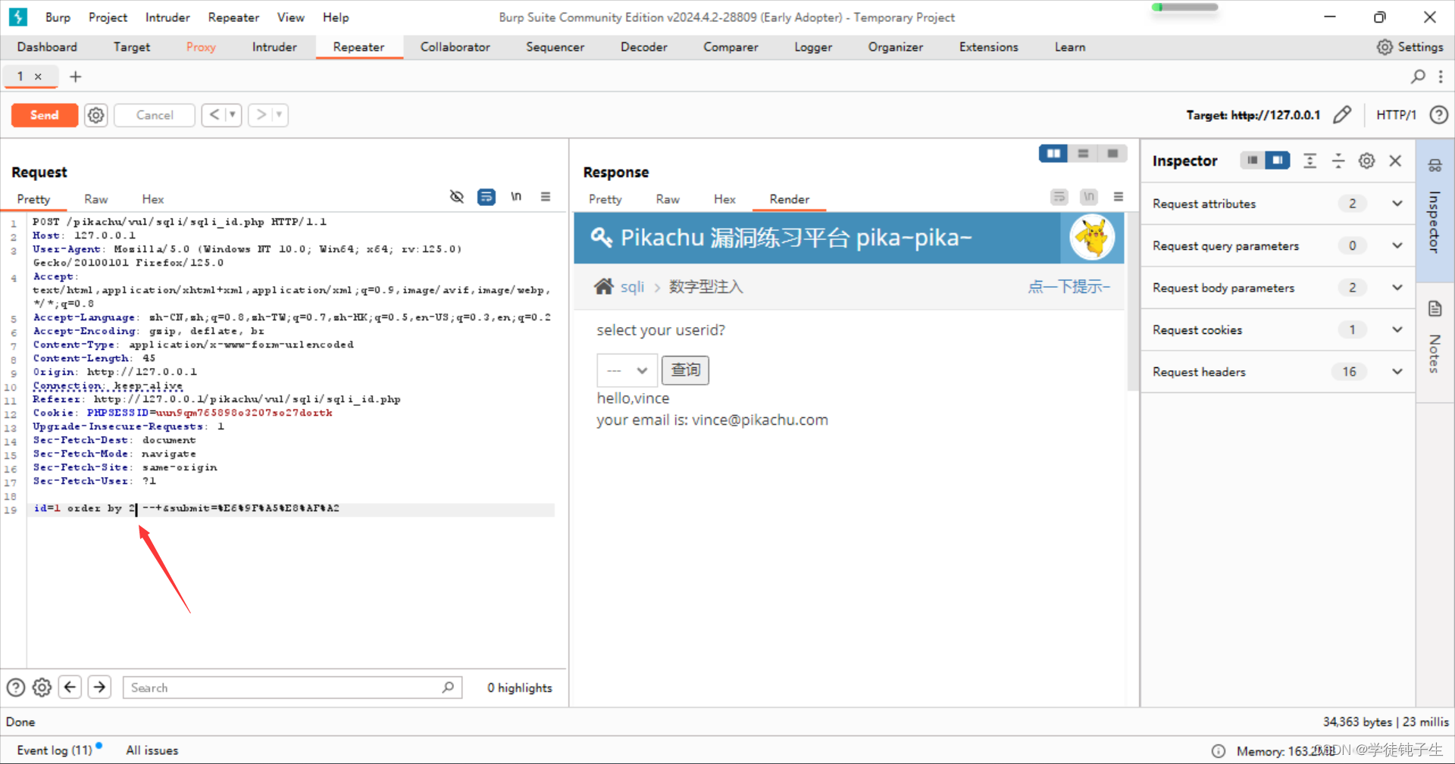Image resolution: width=1455 pixels, height=764 pixels.
Task: Click the 查询 query button
Action: tap(686, 370)
